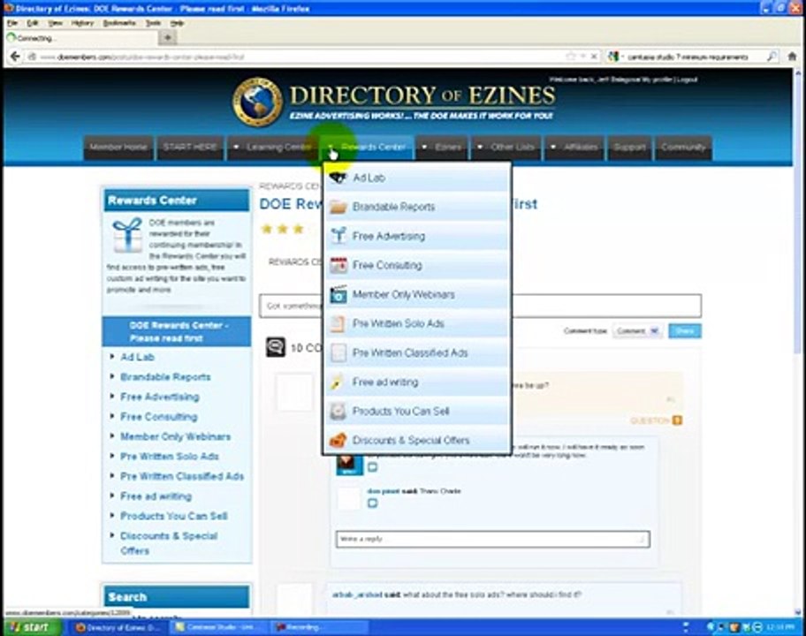The width and height of the screenshot is (806, 636).
Task: Click reply icon under don pinnt's comment
Action: [x=372, y=503]
